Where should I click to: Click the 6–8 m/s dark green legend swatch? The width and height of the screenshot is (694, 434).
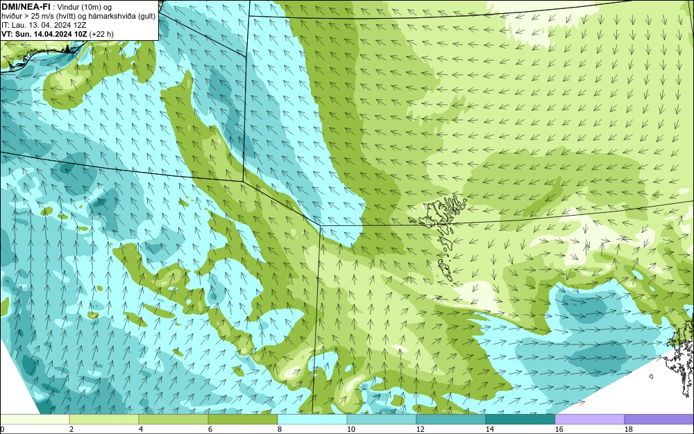243,419
